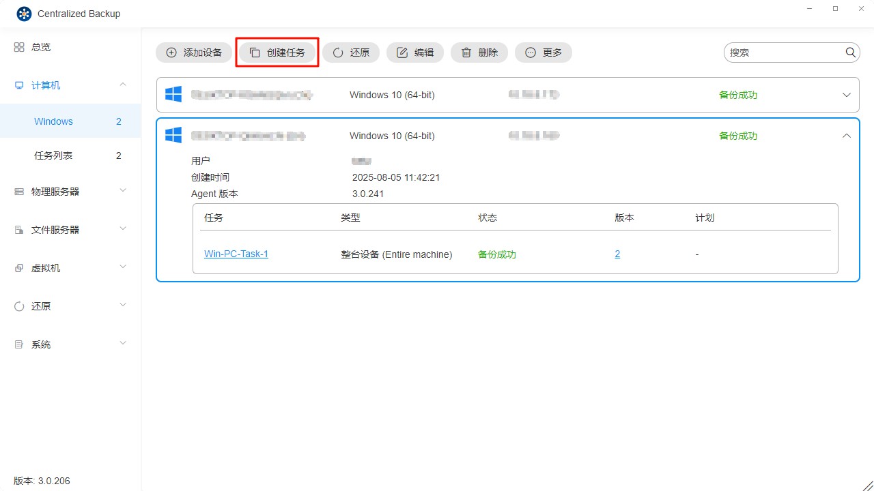Select the 虚拟机 (Virtual Machine) sidebar icon
The image size is (874, 491).
click(x=18, y=268)
